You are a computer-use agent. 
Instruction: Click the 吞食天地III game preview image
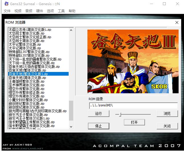(x=133, y=61)
